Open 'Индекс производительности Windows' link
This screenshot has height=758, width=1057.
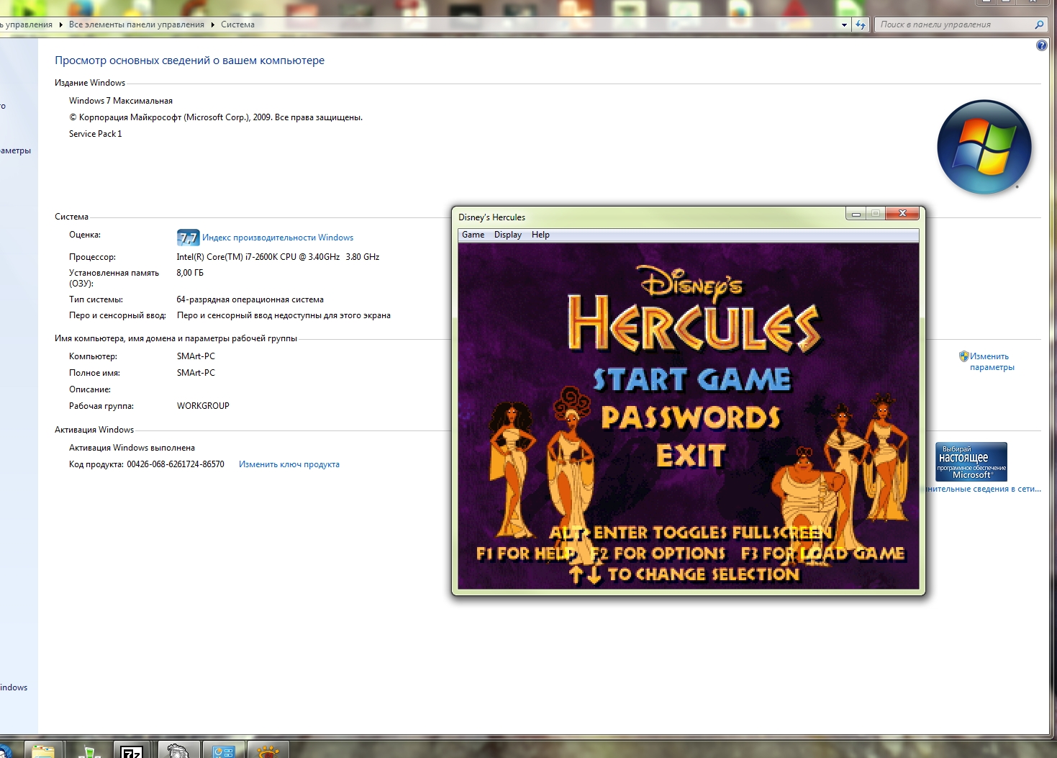[x=278, y=238]
